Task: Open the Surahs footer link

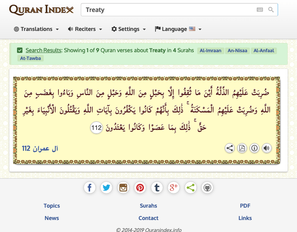Action: coord(148,206)
